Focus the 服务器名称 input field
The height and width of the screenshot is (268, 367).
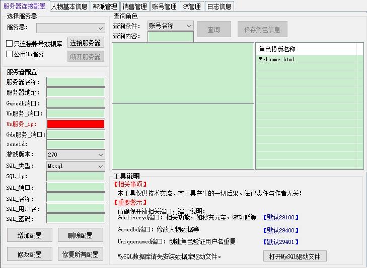(x=76, y=82)
